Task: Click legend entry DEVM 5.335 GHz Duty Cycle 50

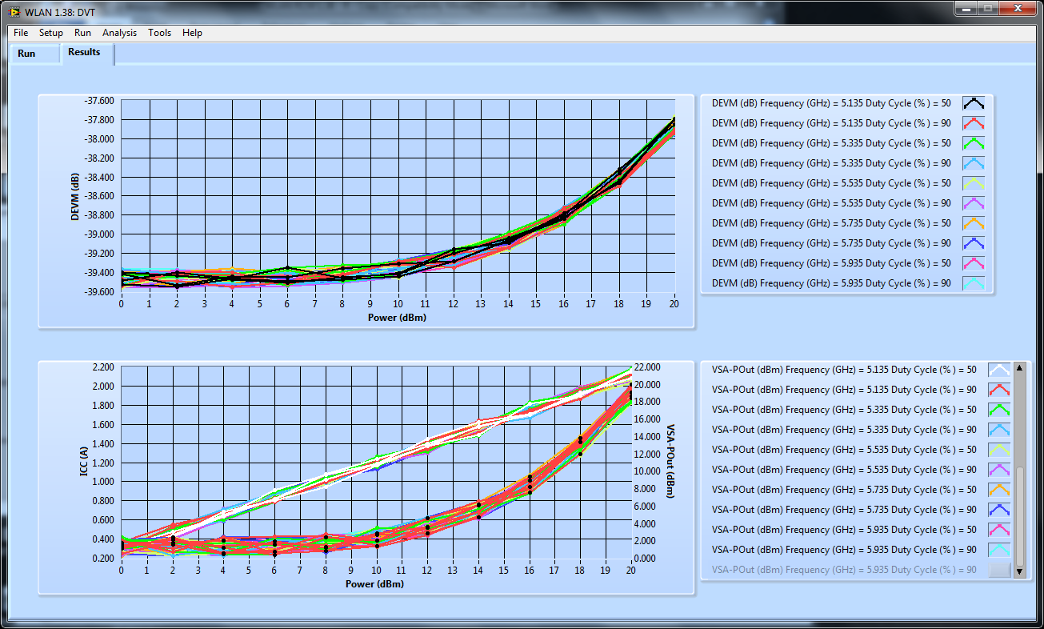Action: pos(831,143)
